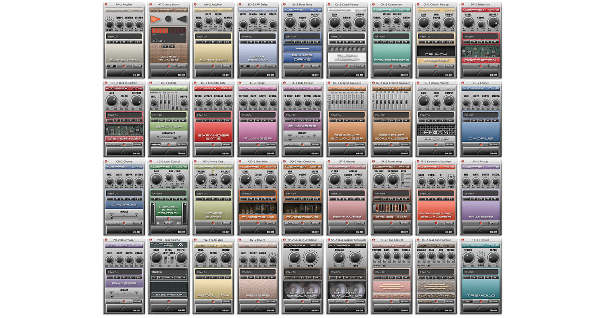Toggle the Tremolo ON-OFF footswitch
Image resolution: width=605 pixels, height=318 pixels.
481,308
